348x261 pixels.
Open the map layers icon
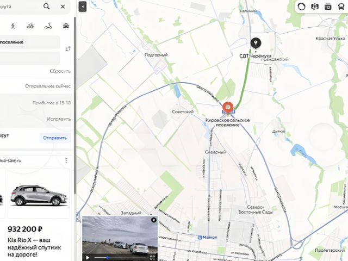[315, 7]
